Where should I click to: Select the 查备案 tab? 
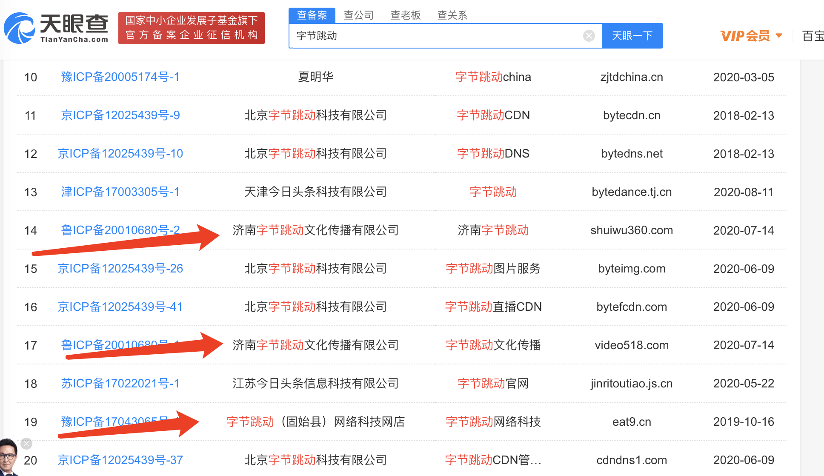pos(312,15)
